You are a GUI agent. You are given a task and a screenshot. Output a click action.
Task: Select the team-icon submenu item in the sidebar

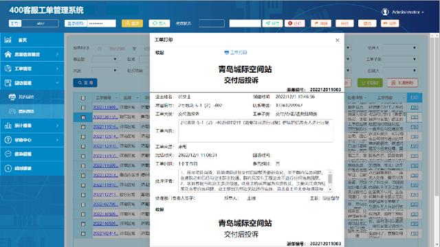(32, 111)
